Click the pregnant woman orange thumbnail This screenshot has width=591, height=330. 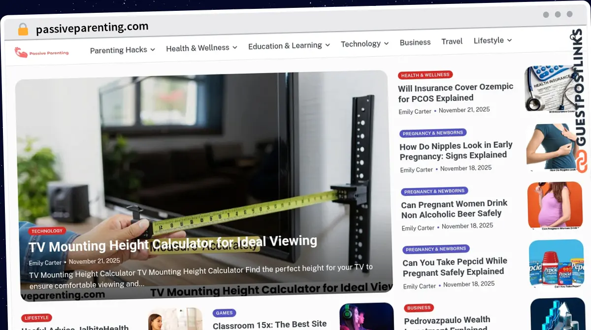(555, 205)
